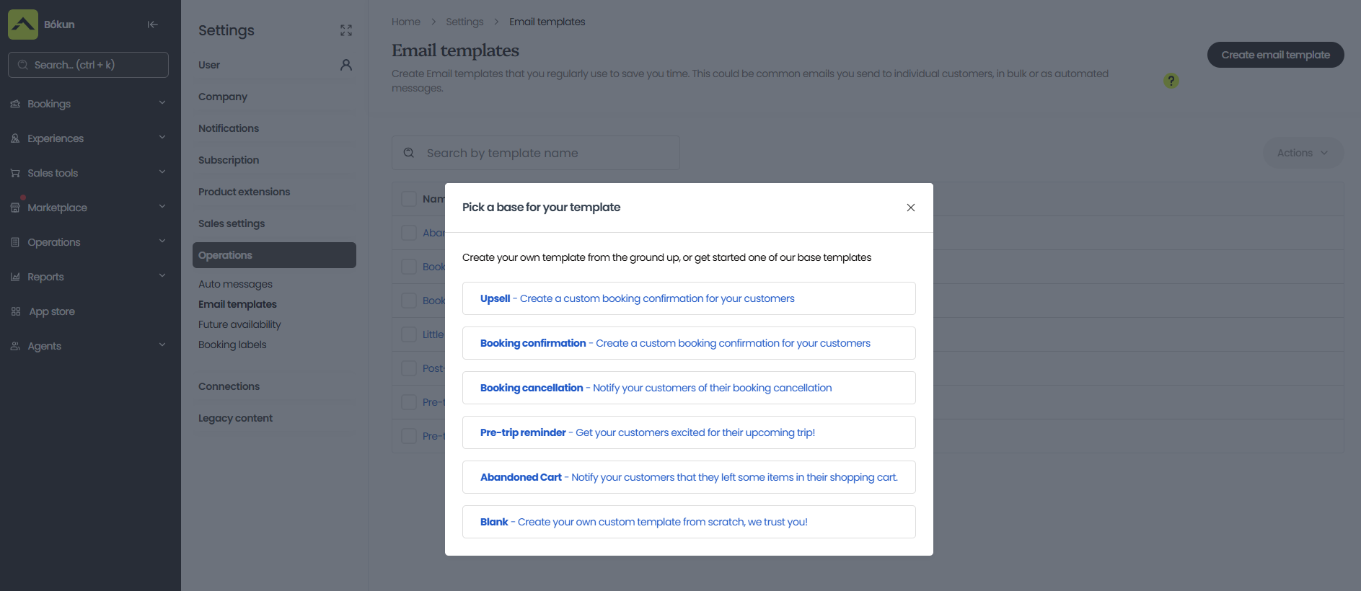
Task: Pick the Pre-trip reminder base template
Action: (x=689, y=432)
